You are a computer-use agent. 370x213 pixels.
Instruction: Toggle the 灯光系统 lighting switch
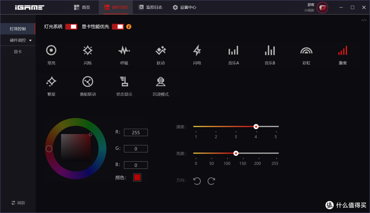pyautogui.click(x=71, y=27)
